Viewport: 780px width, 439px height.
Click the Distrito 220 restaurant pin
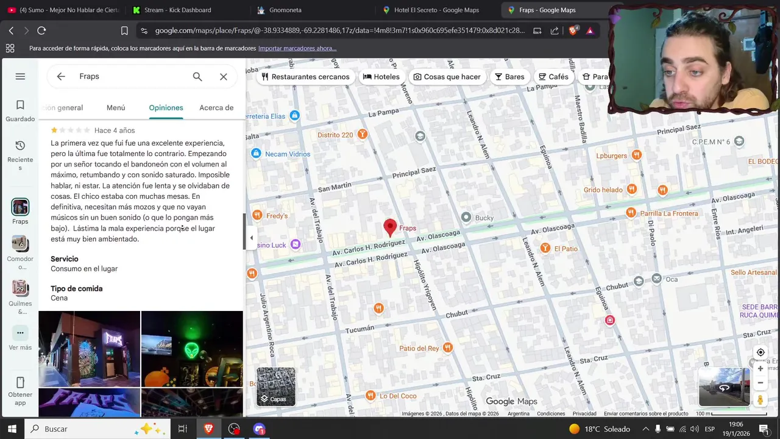click(363, 134)
